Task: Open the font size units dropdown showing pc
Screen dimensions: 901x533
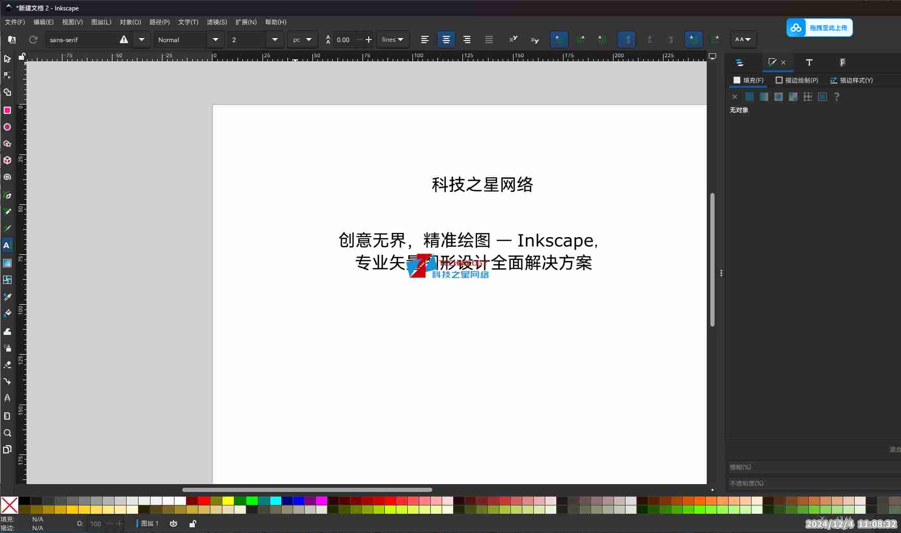Action: [302, 40]
